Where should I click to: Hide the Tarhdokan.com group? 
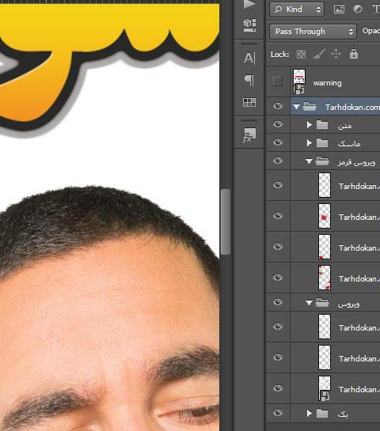point(278,106)
